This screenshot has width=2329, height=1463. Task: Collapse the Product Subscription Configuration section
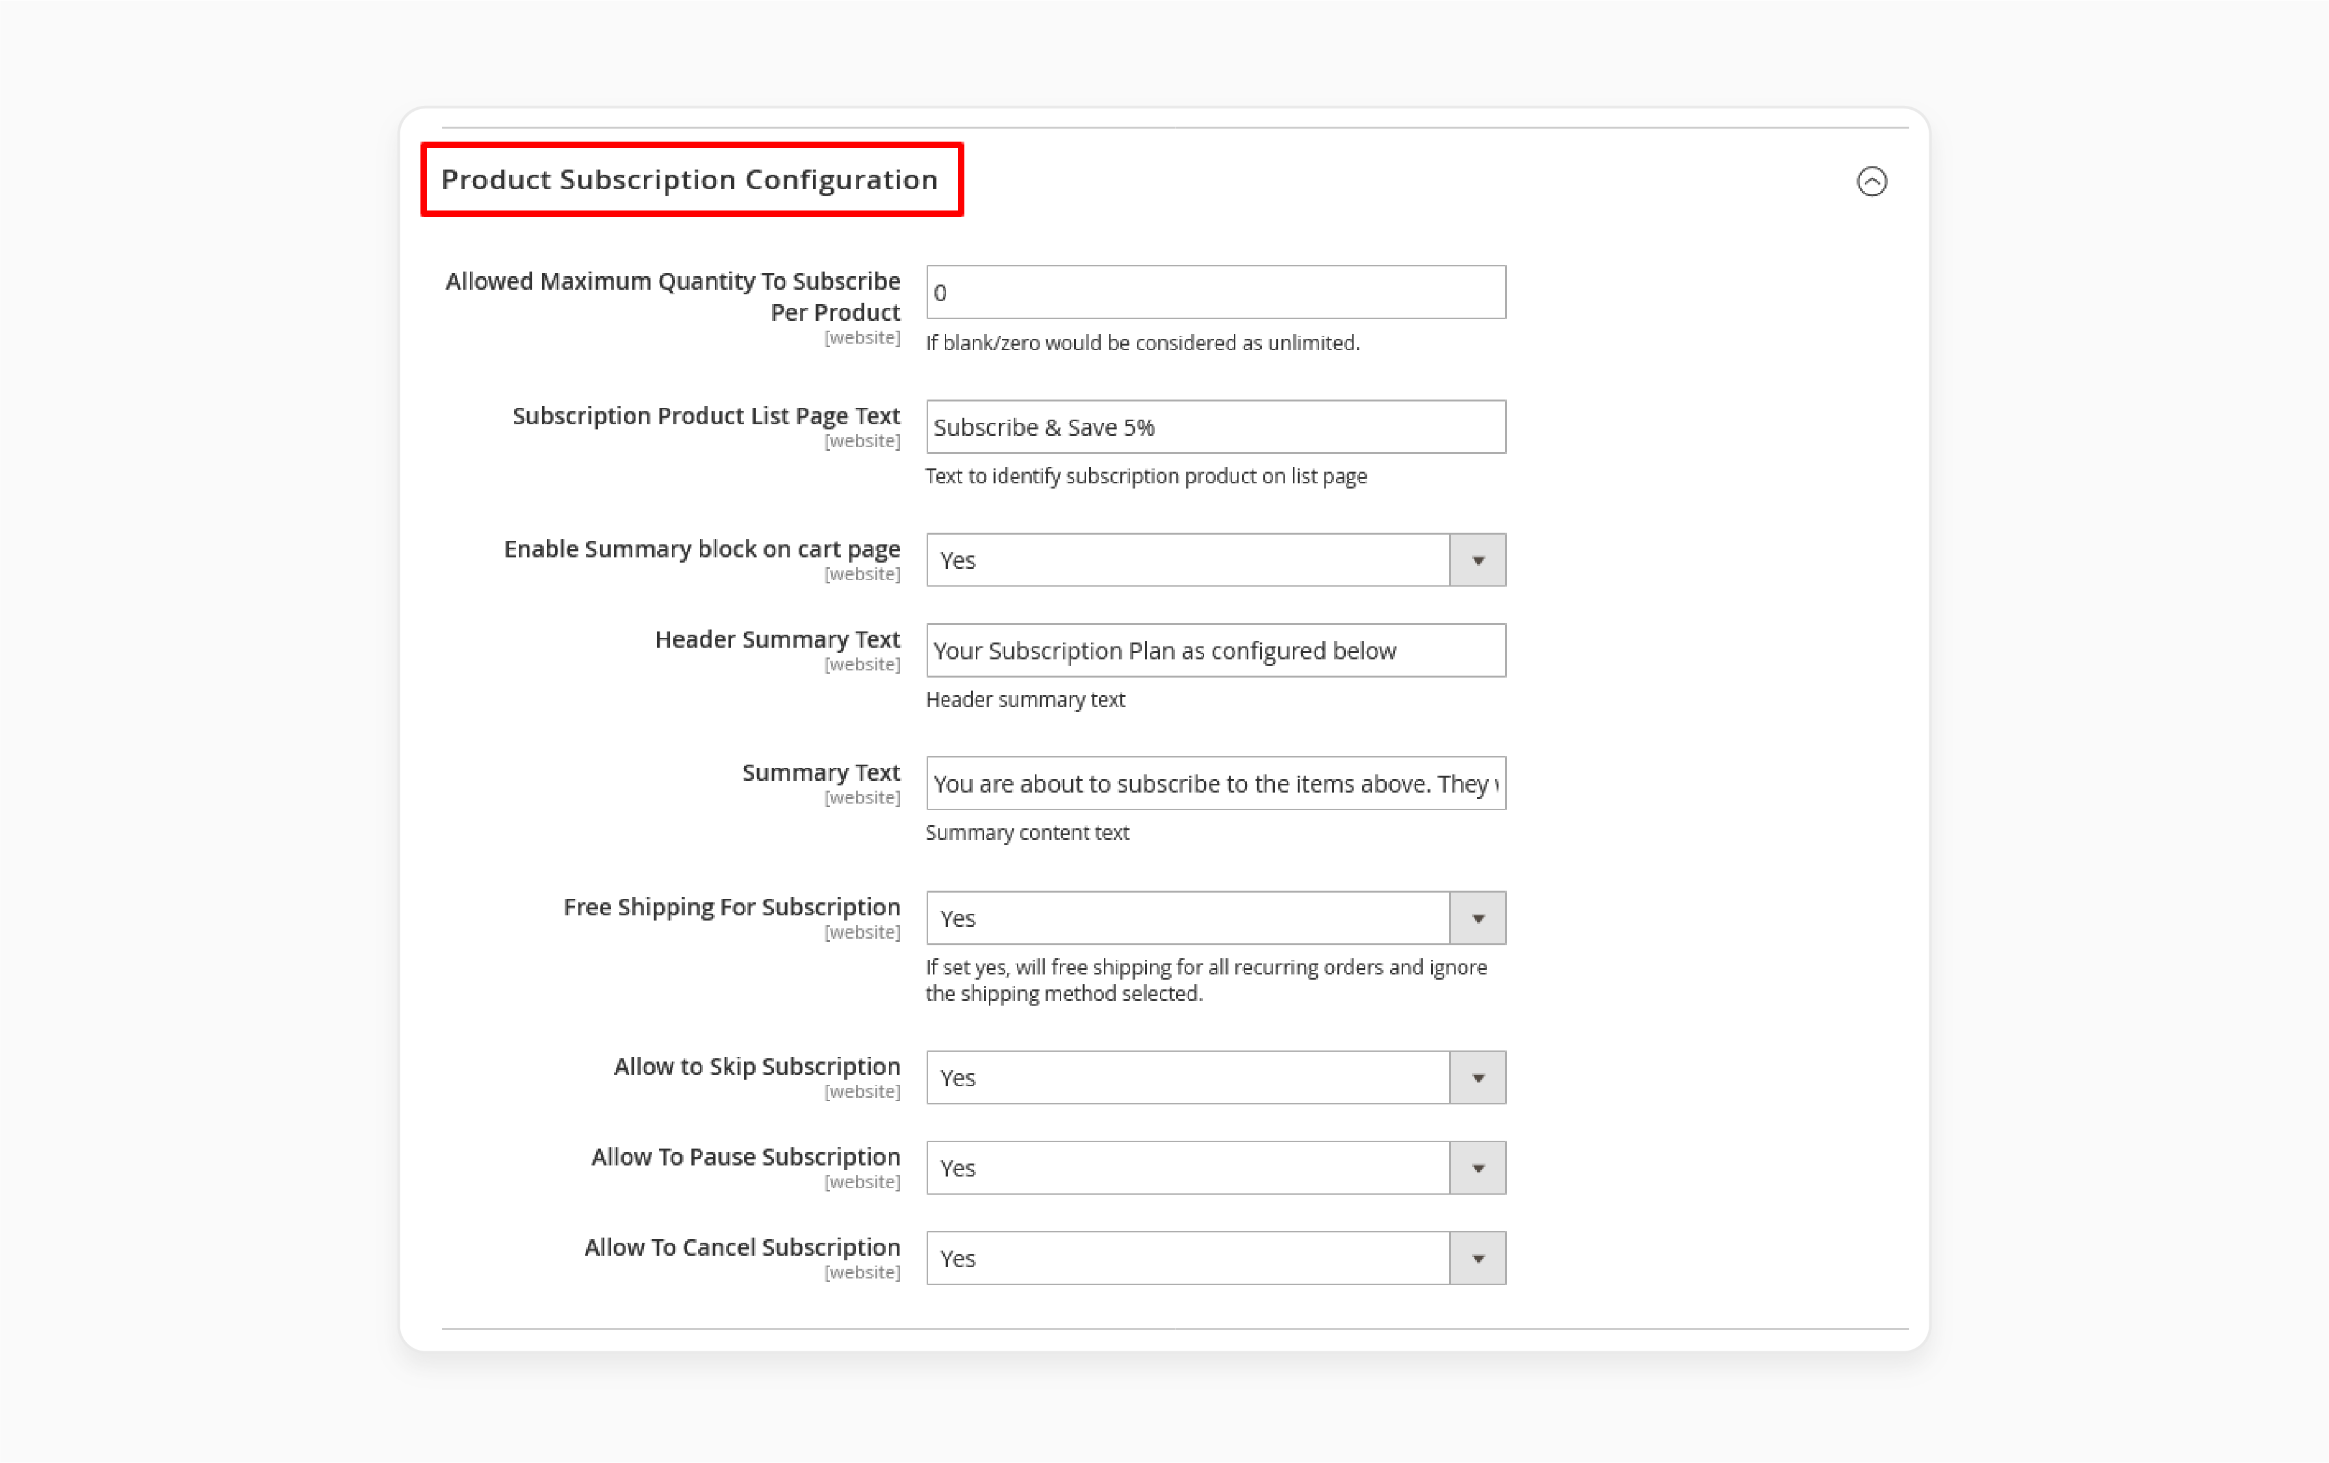[1872, 182]
